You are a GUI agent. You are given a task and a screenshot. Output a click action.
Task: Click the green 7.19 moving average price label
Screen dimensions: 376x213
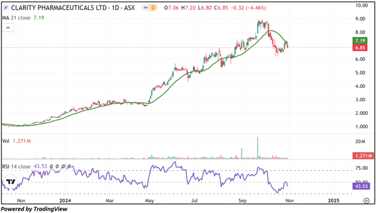click(360, 40)
